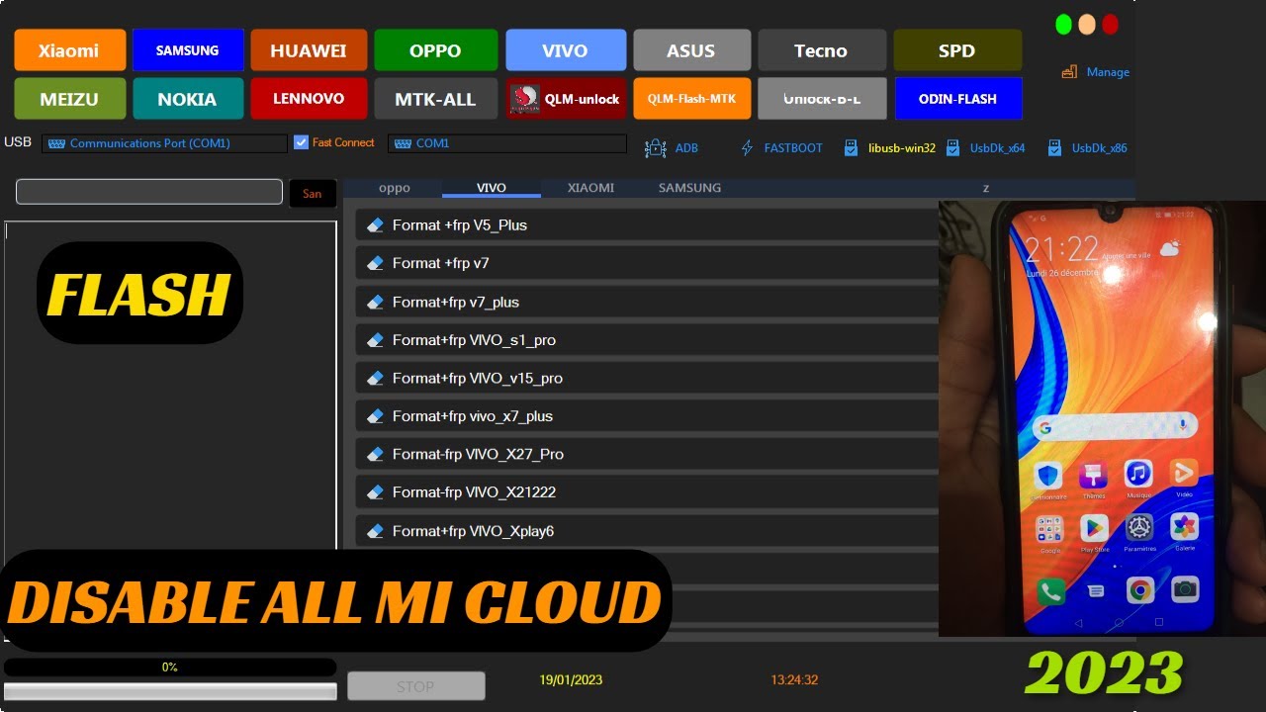Click the ADB icon
This screenshot has height=712, width=1266.
click(x=655, y=148)
